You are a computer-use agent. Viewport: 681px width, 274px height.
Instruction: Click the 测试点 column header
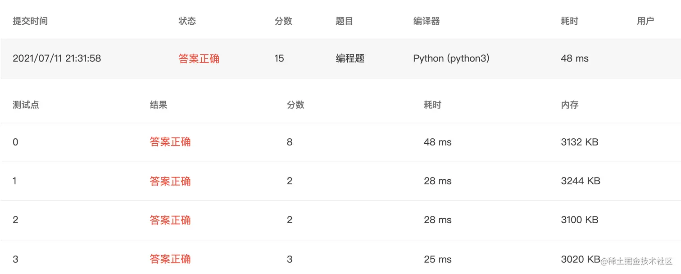point(26,105)
